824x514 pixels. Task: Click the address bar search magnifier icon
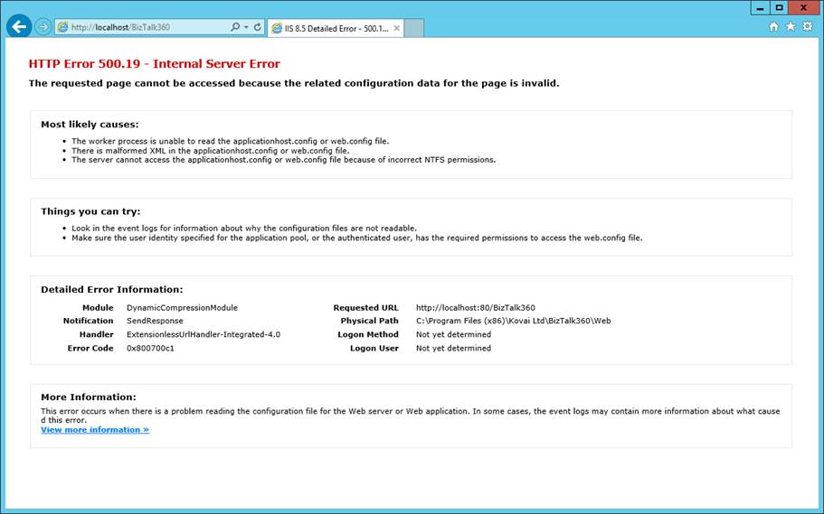235,27
